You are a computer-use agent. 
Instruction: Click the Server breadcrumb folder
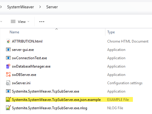click(52, 7)
